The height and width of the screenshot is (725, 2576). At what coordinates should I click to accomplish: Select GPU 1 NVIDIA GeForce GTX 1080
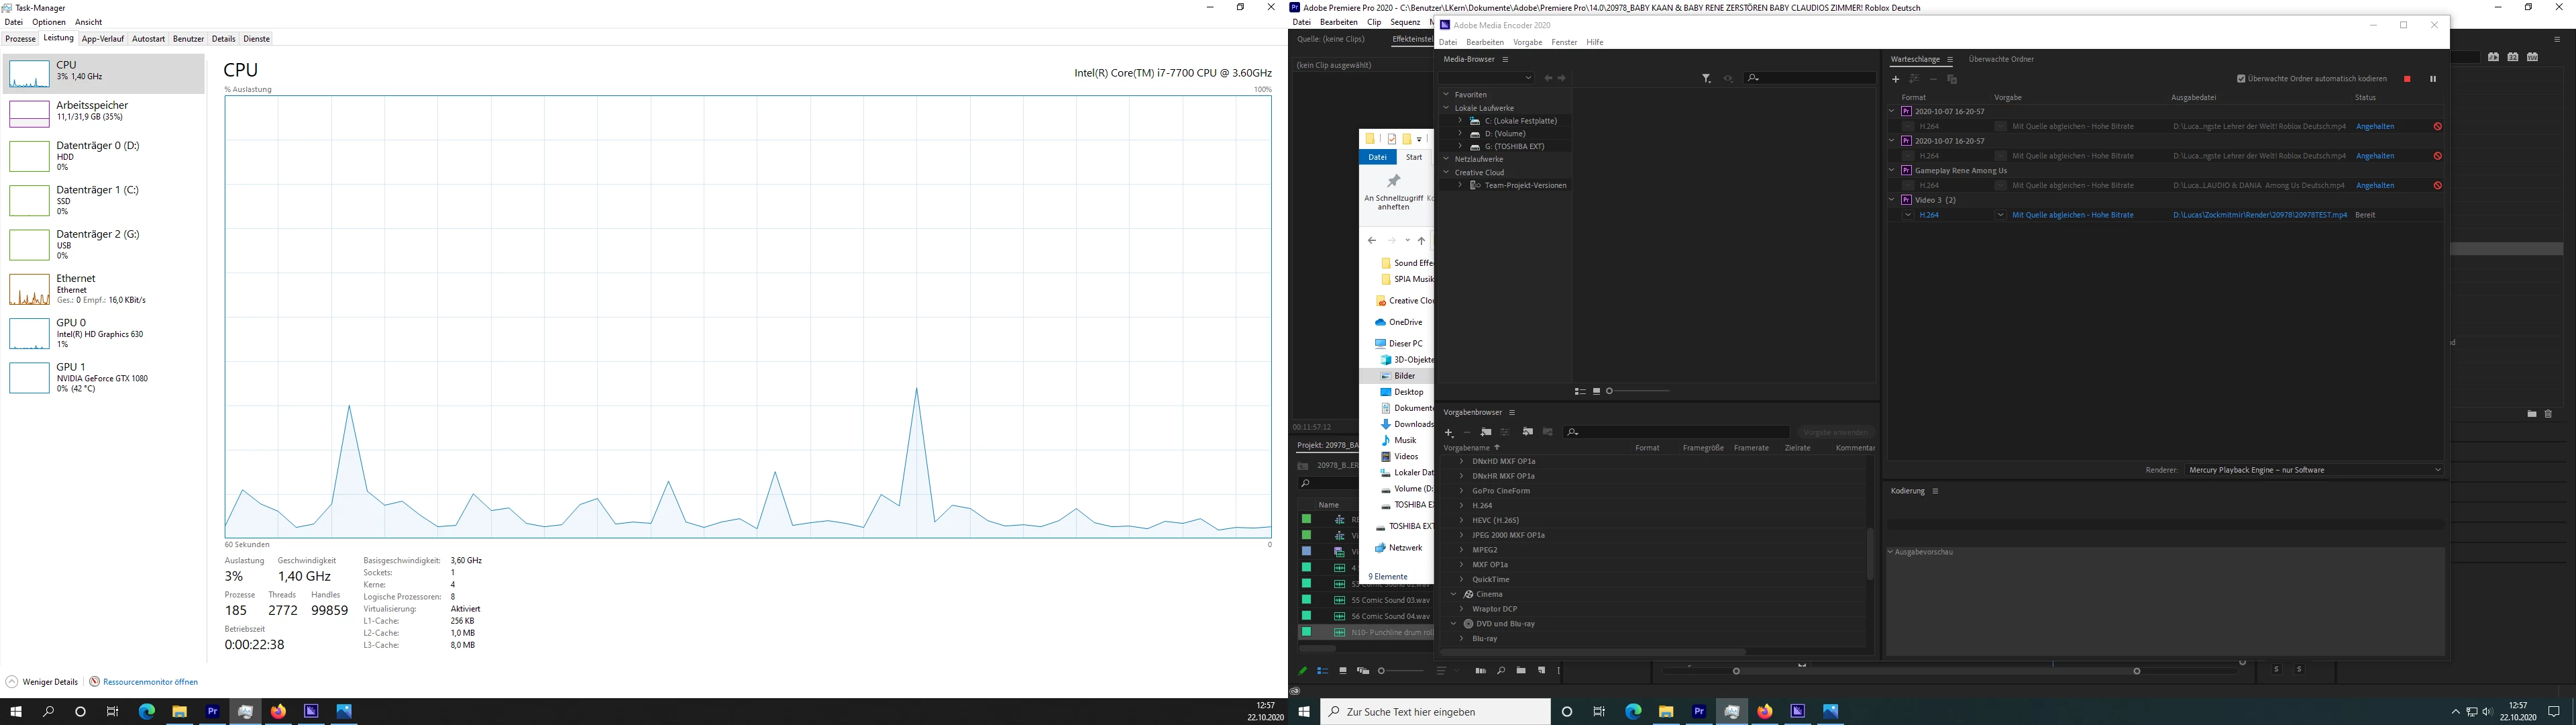pos(104,377)
